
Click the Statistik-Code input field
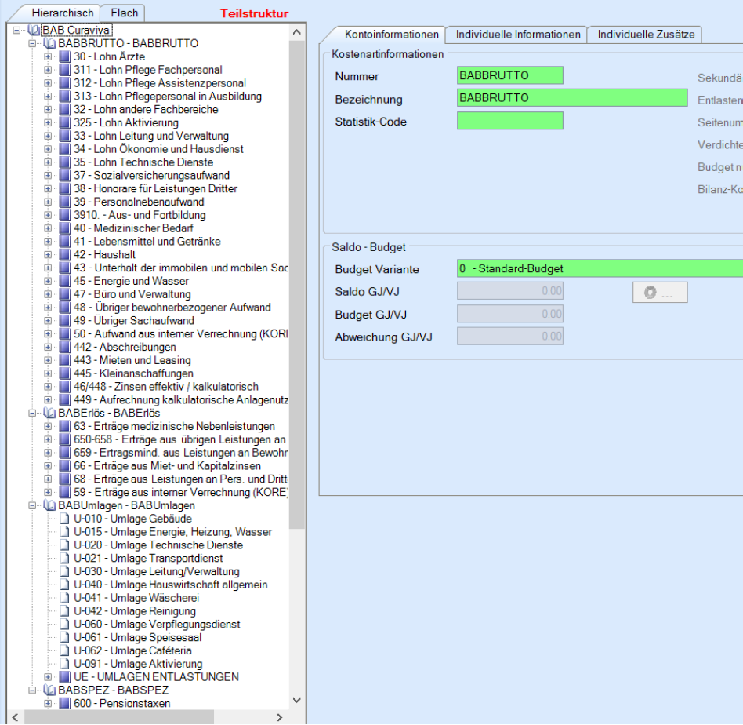tap(509, 121)
